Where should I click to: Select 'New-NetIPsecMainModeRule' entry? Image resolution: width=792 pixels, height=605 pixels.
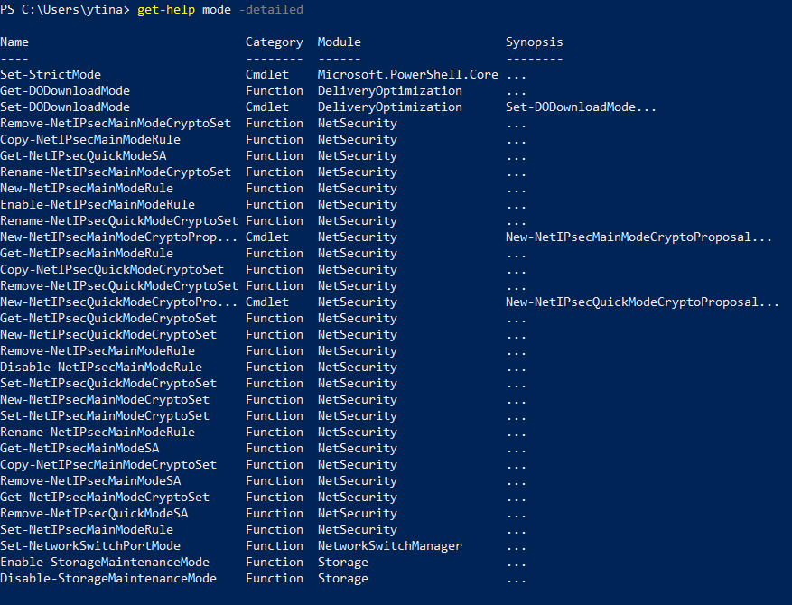tap(87, 189)
